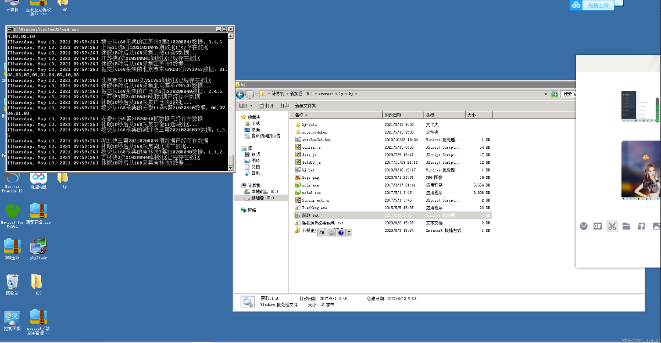Click the 打印 toolbar button
The image size is (661, 343).
(285, 106)
